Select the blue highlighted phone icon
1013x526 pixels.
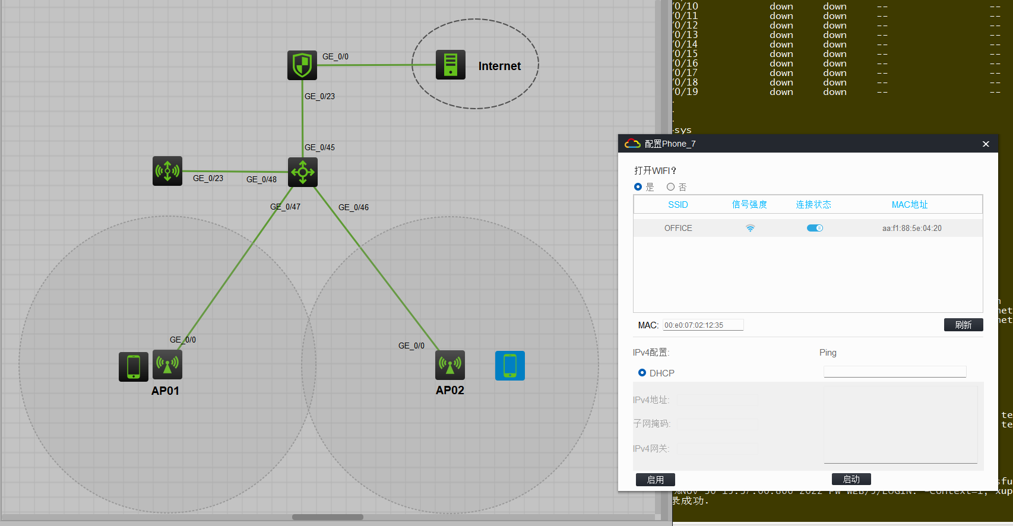(510, 366)
